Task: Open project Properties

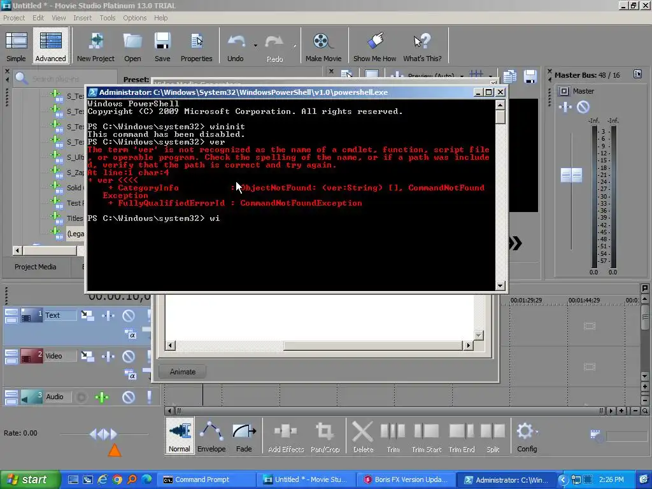Action: (196, 46)
